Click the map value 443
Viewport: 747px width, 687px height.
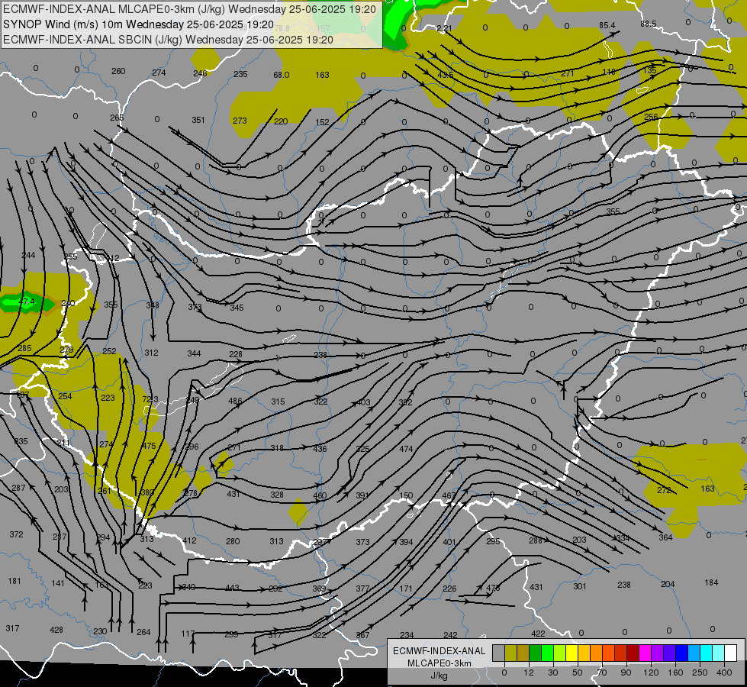[232, 588]
